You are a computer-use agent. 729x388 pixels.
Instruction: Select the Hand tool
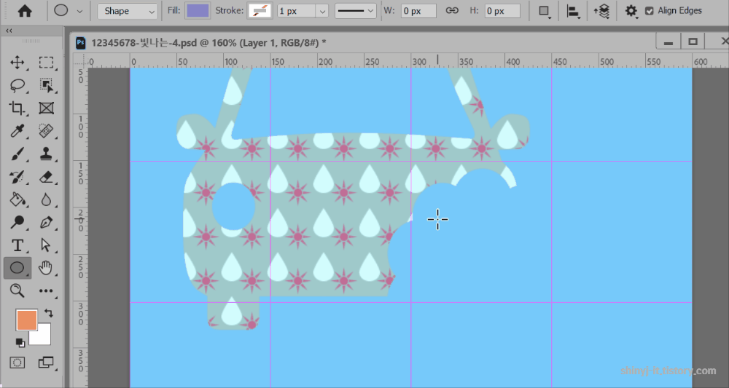[x=46, y=268]
